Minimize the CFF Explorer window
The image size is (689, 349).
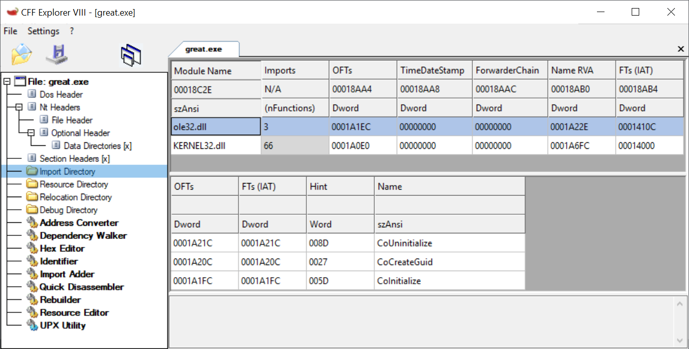(600, 12)
